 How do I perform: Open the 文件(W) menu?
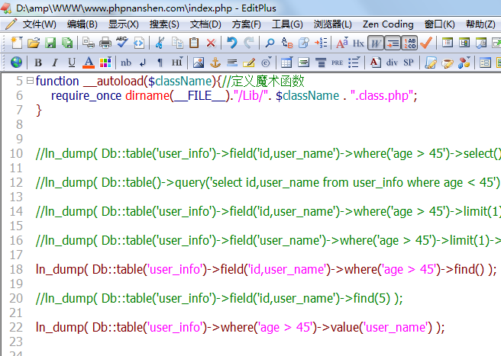[x=39, y=24]
